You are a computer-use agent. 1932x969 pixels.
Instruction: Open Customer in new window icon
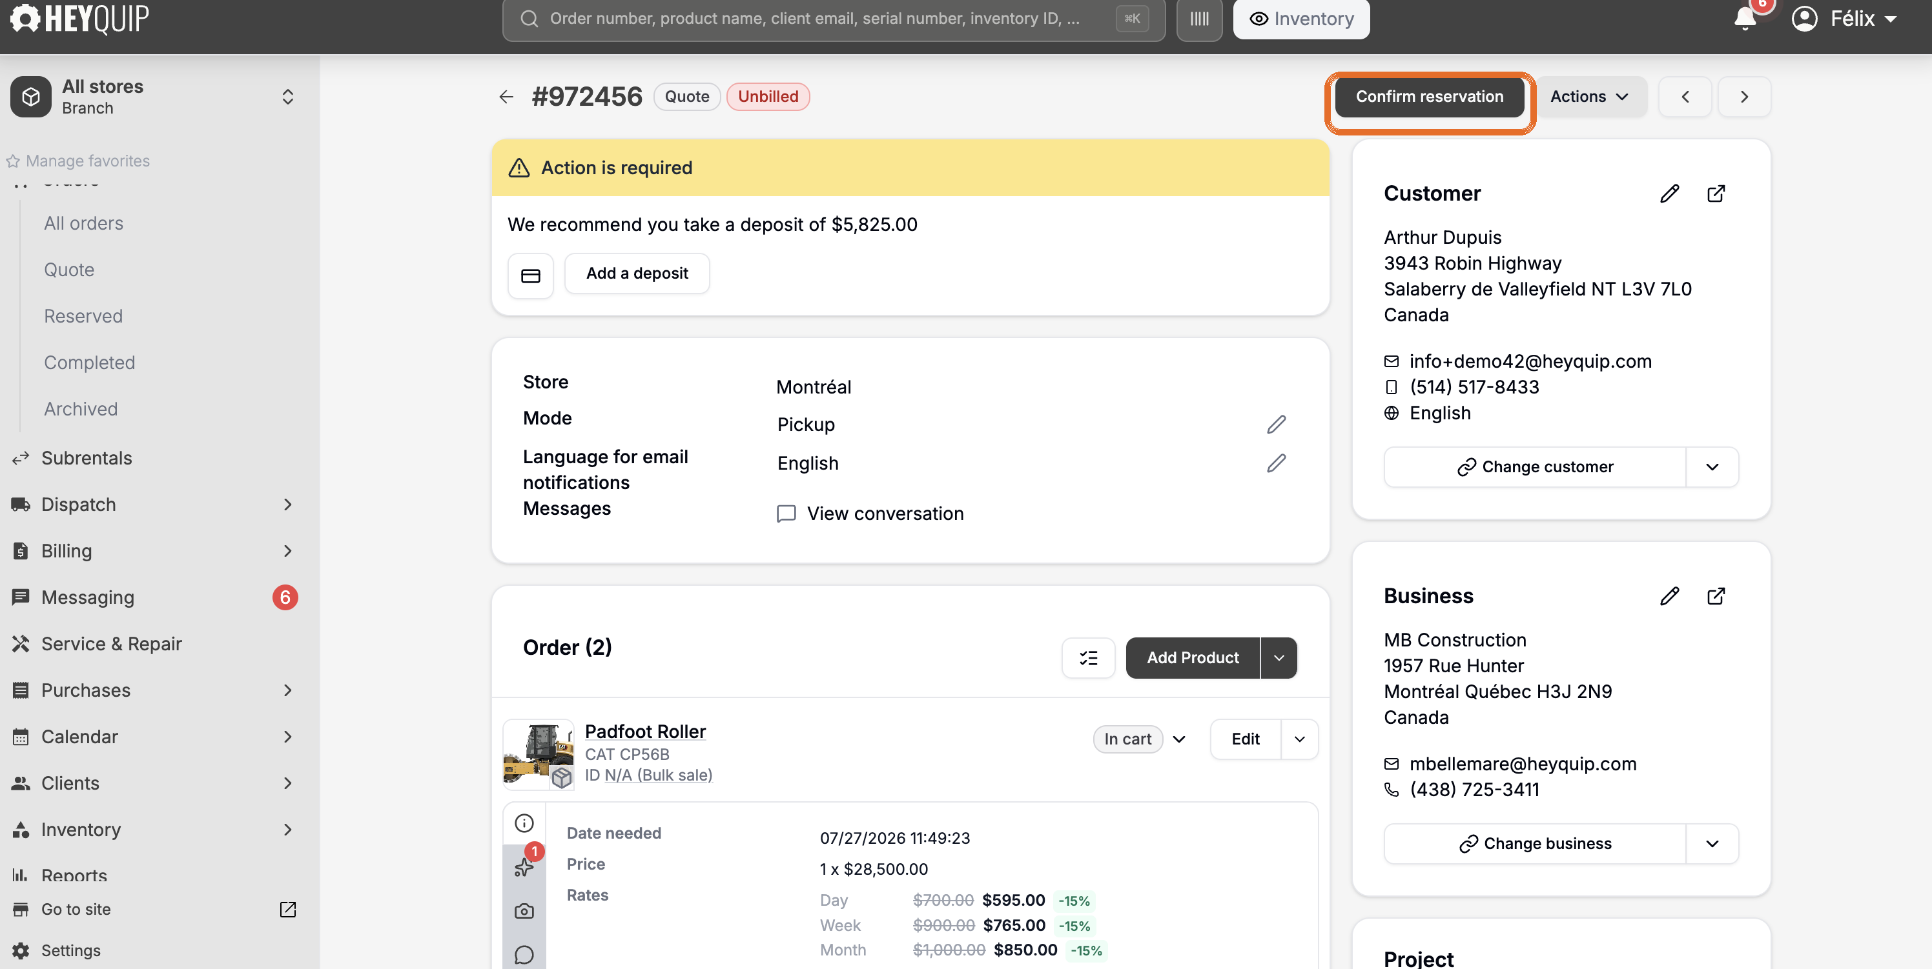tap(1715, 194)
